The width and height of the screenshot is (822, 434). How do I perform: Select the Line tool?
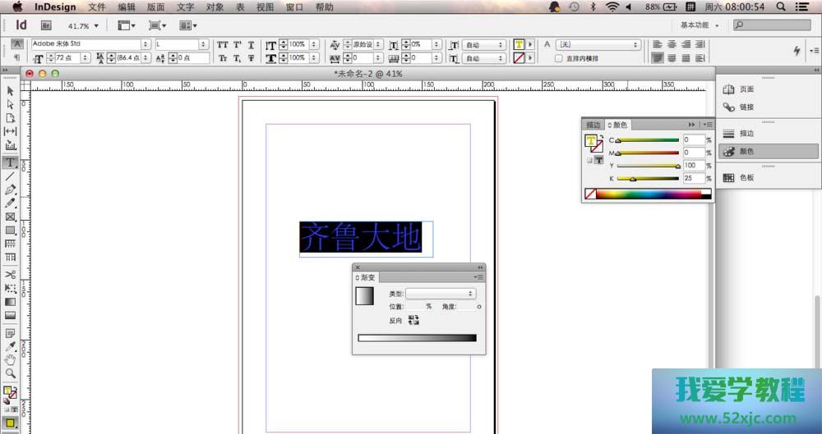tap(11, 176)
